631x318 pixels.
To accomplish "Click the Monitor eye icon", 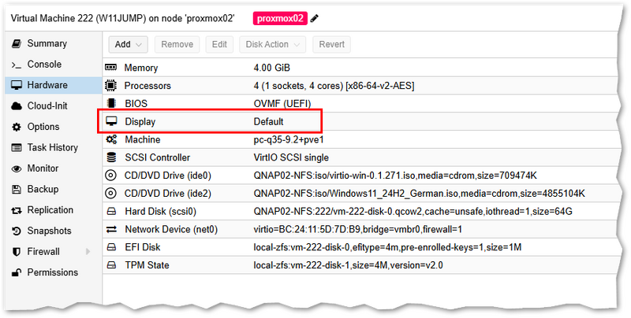I will pos(17,168).
